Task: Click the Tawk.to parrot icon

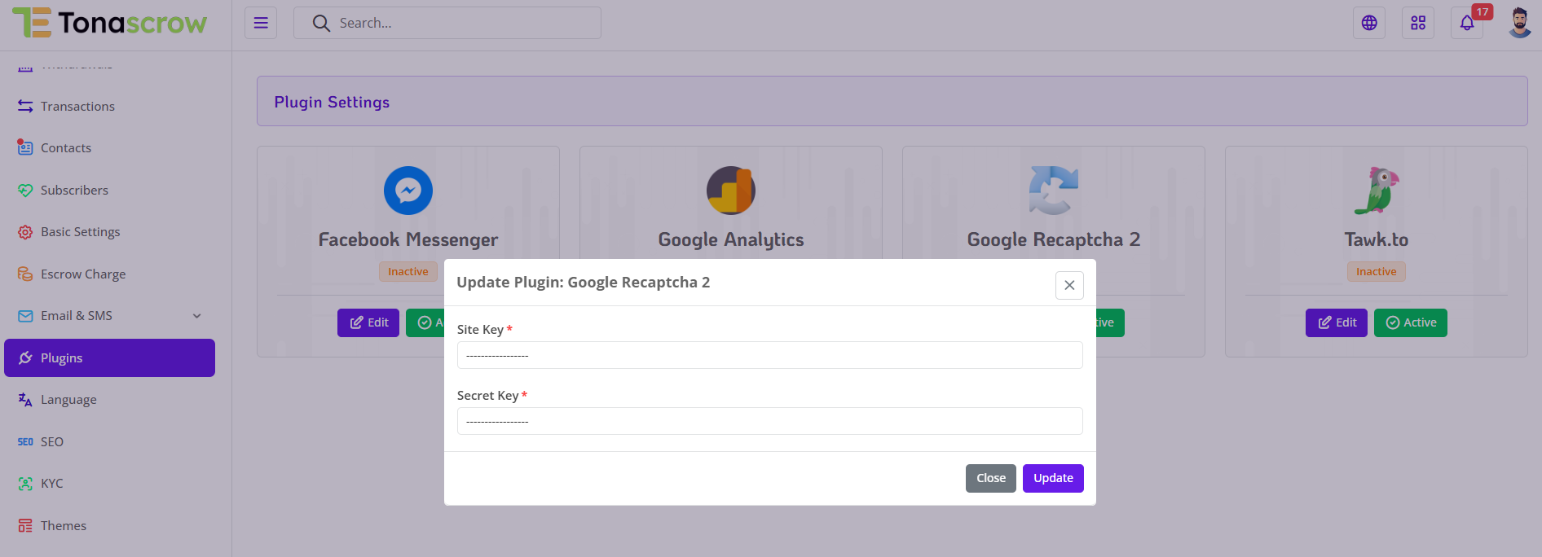Action: 1376,191
